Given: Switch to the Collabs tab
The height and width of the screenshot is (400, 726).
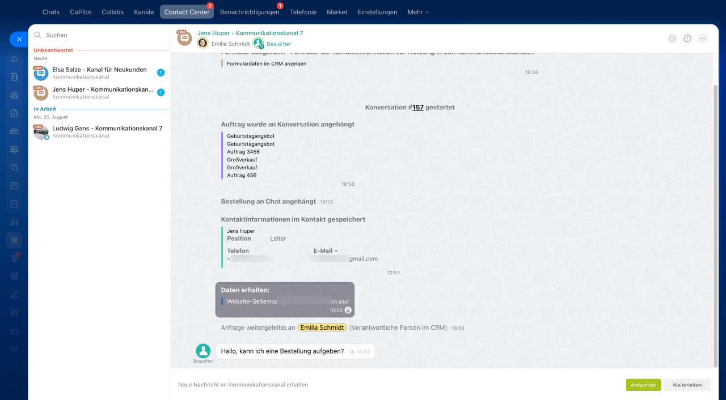Looking at the screenshot, I should click(112, 12).
